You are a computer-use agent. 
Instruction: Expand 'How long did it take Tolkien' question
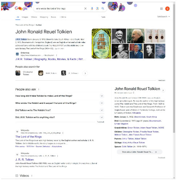tap(60, 96)
